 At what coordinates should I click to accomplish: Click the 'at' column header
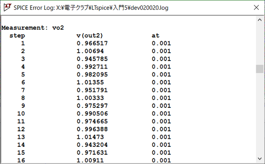pyautogui.click(x=155, y=35)
